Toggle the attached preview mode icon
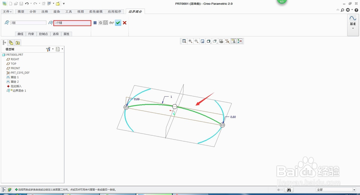The height and width of the screenshot is (195, 360). pos(105,23)
